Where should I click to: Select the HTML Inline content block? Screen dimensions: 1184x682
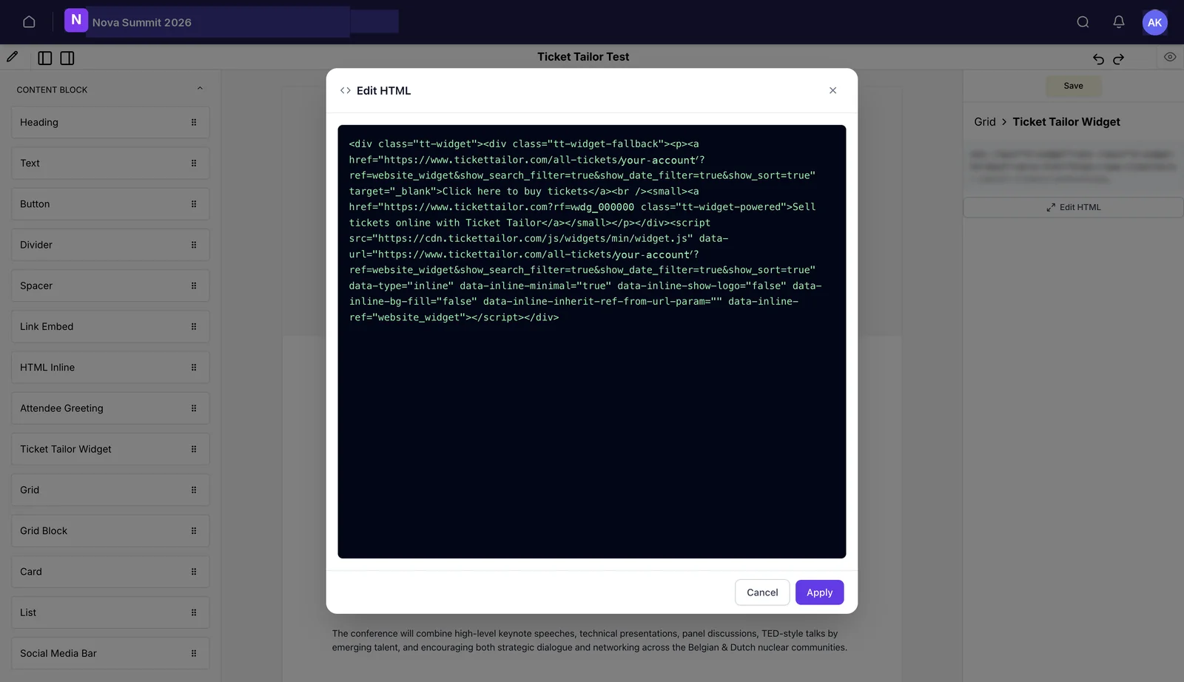click(x=110, y=368)
